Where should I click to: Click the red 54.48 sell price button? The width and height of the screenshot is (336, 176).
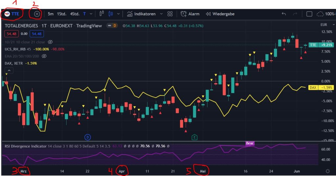11,34
